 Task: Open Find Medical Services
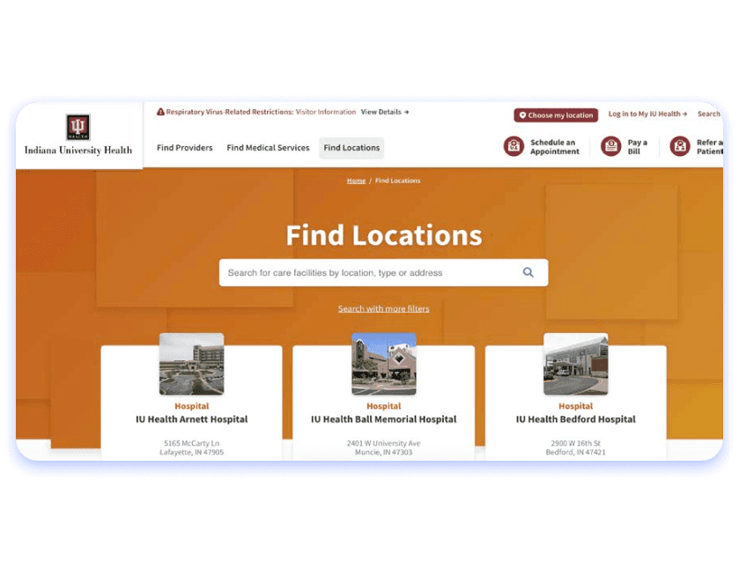click(268, 148)
